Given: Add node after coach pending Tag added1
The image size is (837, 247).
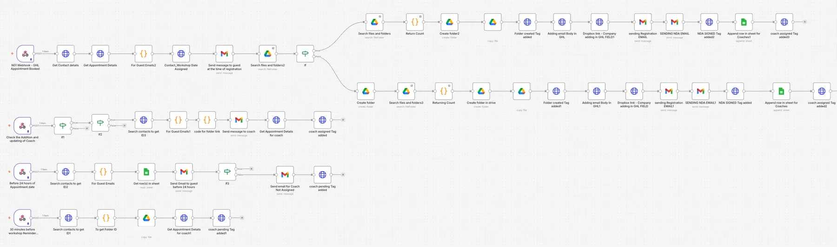Looking at the screenshot, I should coord(242,218).
